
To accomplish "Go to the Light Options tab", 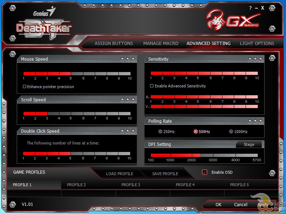I will point(257,43).
